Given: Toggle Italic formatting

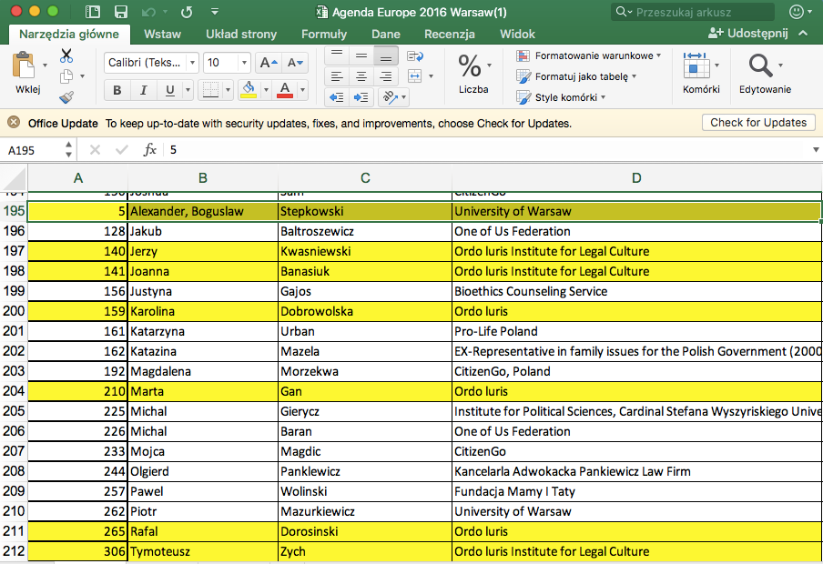Looking at the screenshot, I should (x=143, y=90).
